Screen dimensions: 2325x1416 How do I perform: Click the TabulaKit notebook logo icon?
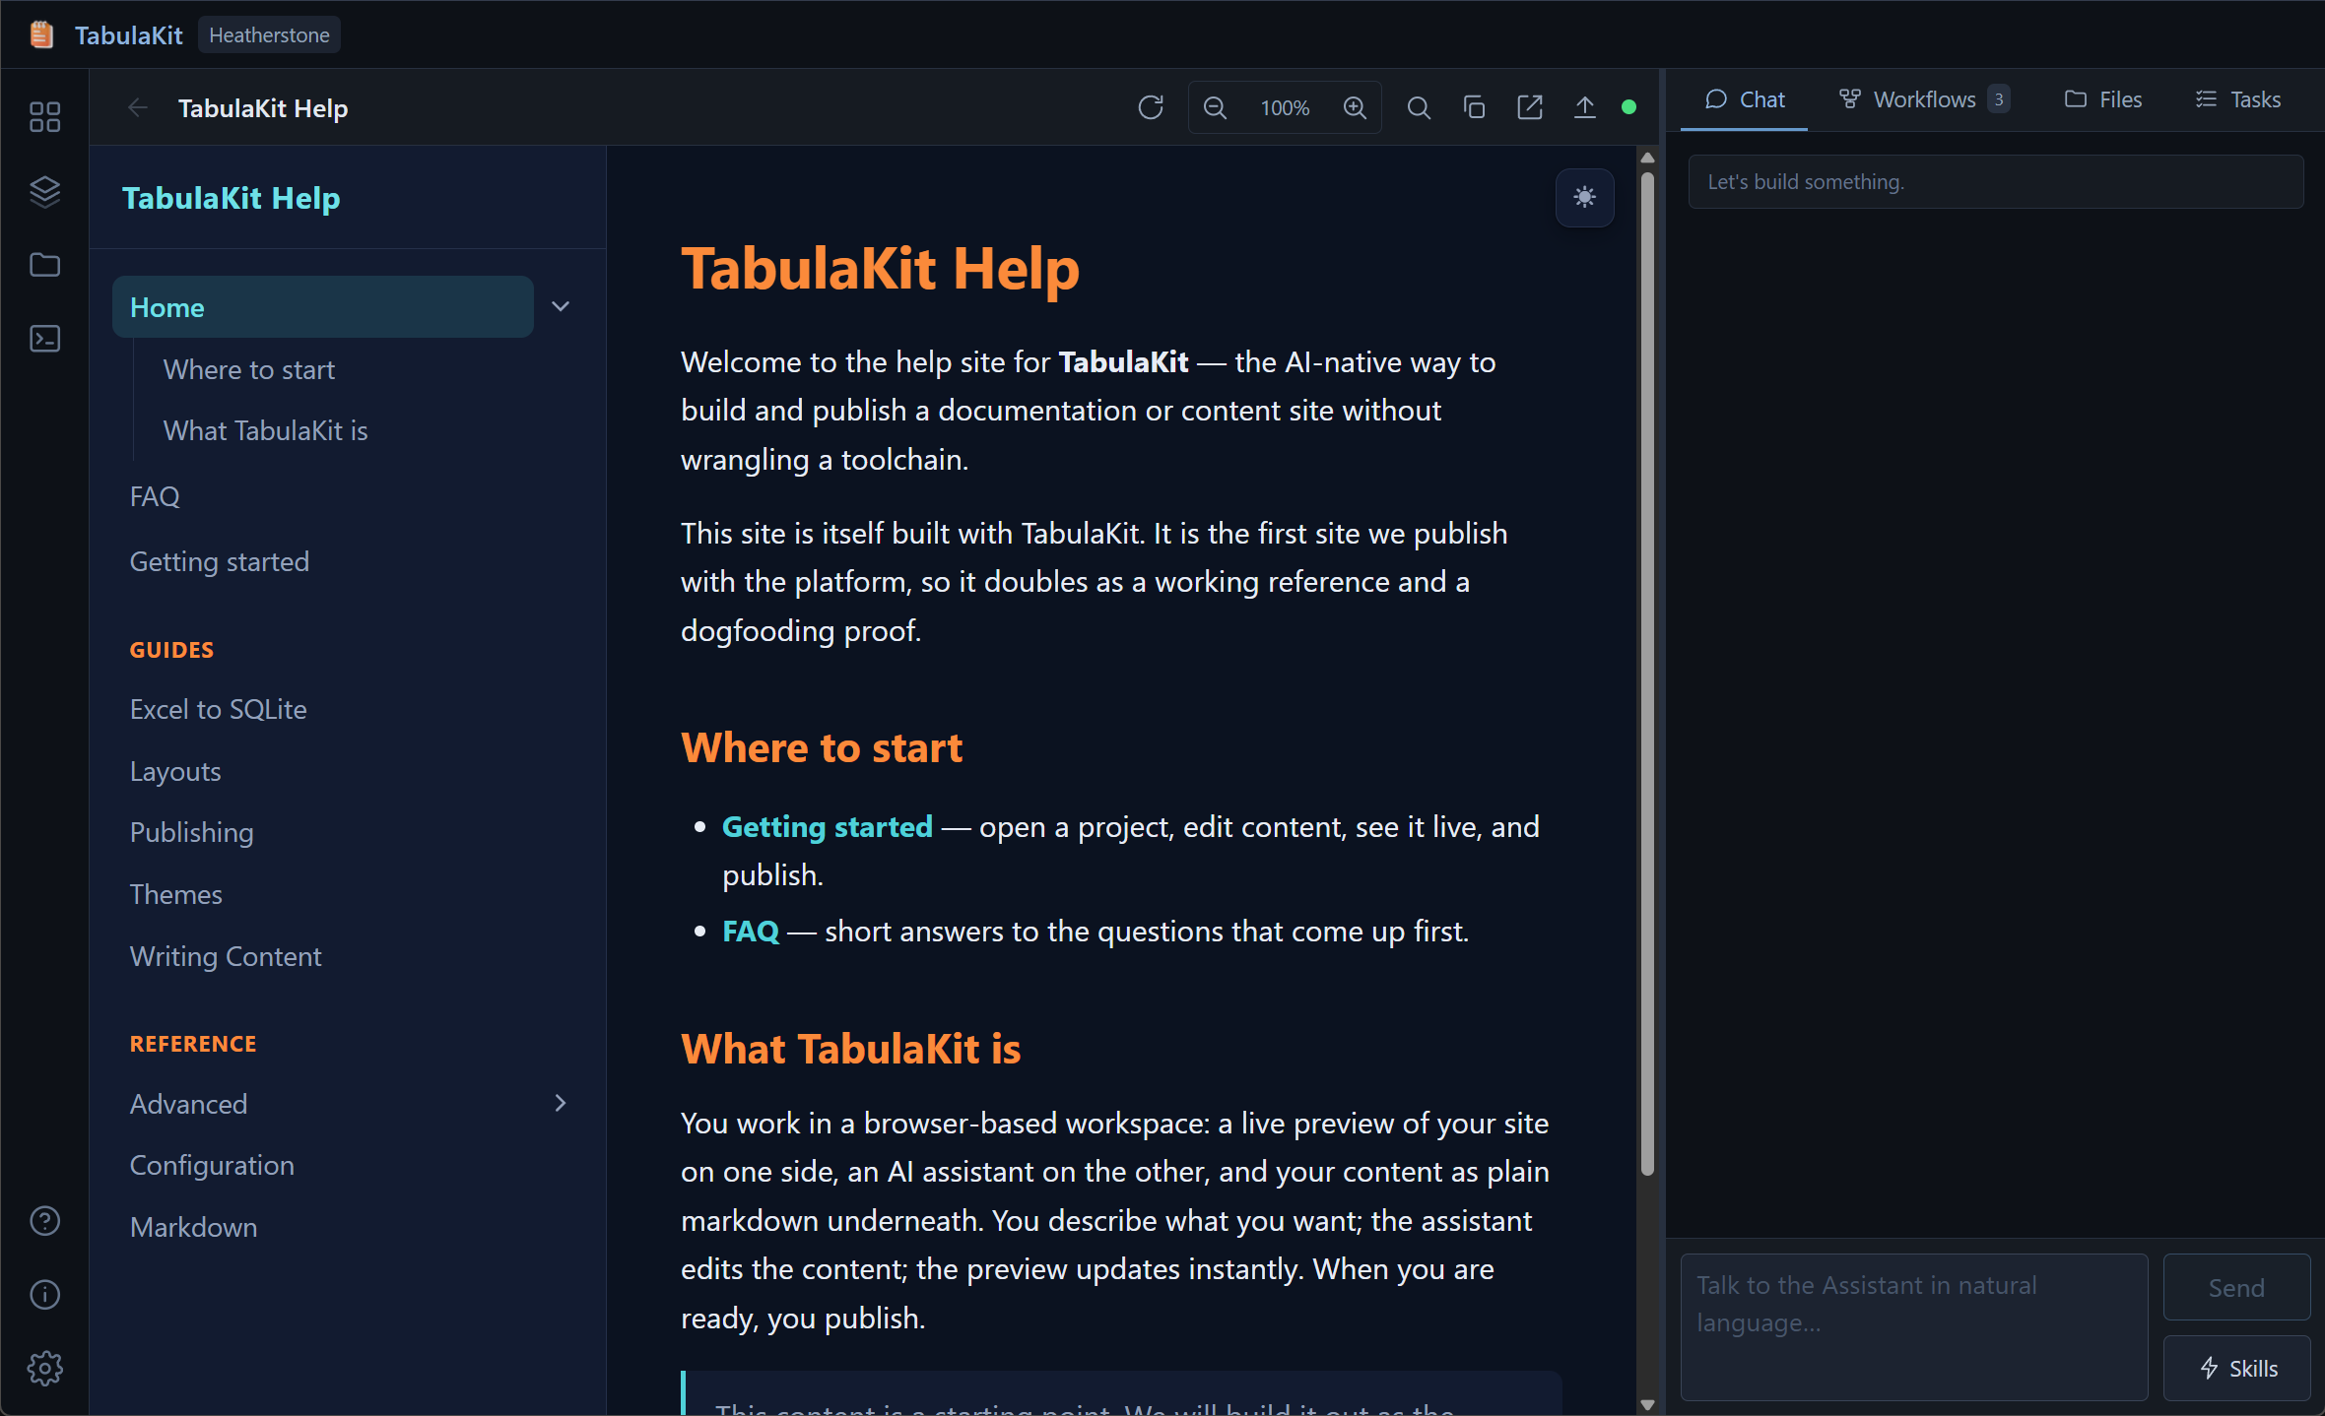click(x=41, y=34)
